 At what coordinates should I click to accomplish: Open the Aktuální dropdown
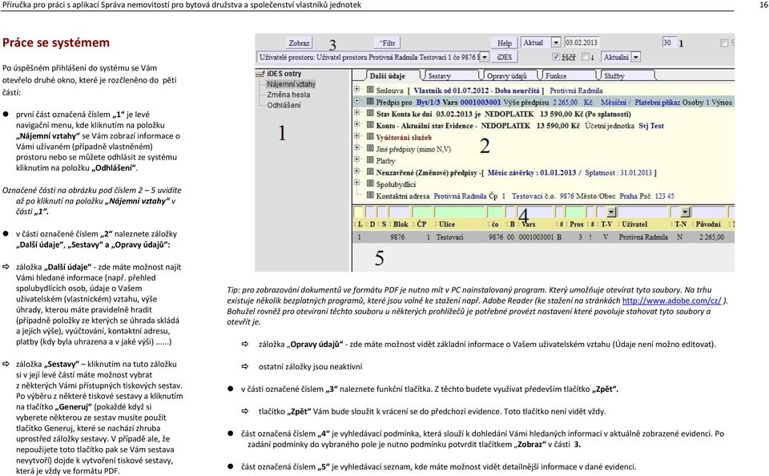[635, 57]
